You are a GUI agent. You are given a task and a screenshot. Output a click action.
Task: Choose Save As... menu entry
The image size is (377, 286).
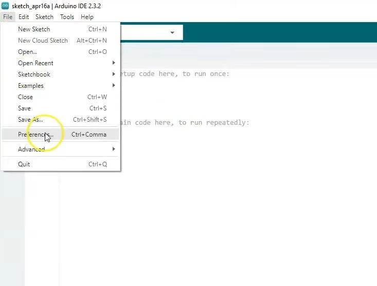60,120
